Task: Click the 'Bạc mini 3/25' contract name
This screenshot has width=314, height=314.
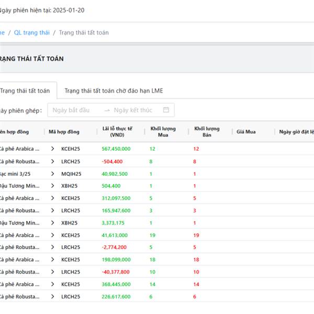Action: tap(15, 174)
